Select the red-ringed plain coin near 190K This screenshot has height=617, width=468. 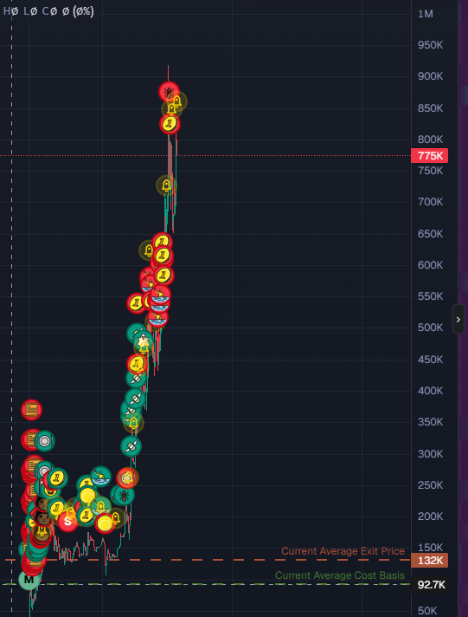[105, 523]
